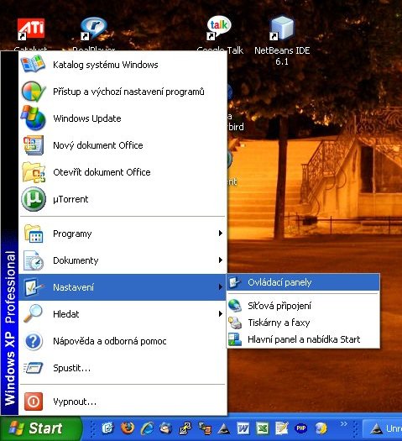
Task: Expand the Hledat submenu arrow
Action: (221, 314)
